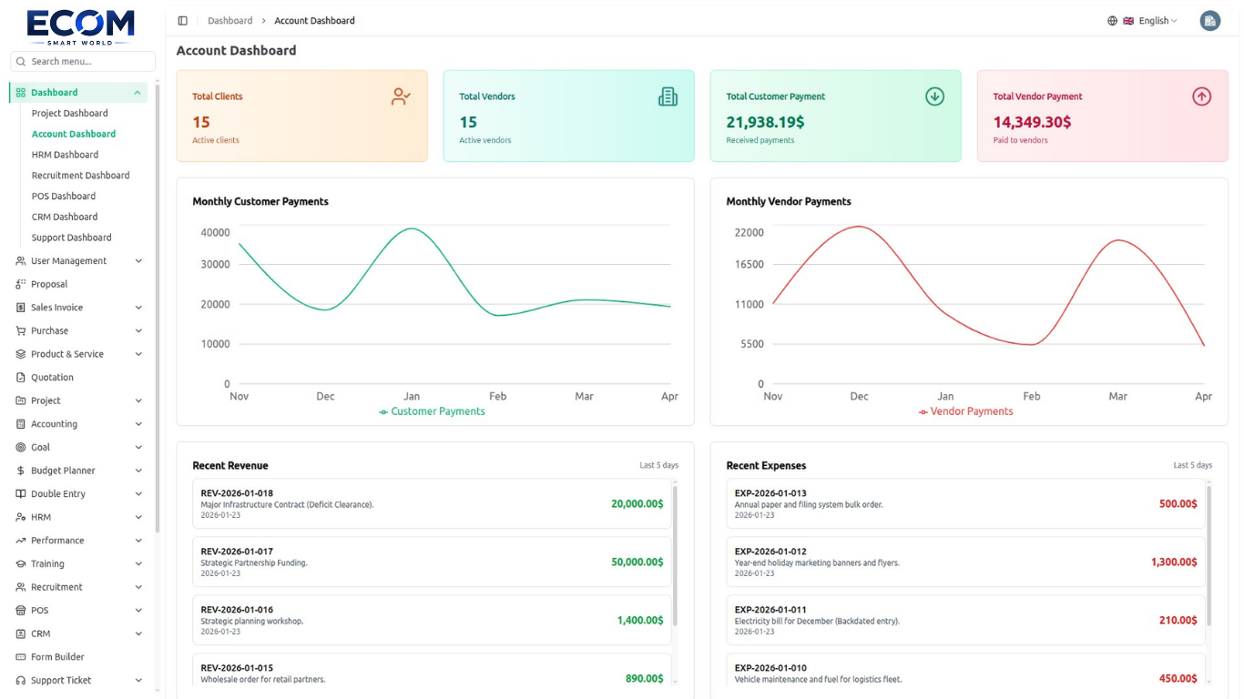Image resolution: width=1244 pixels, height=699 pixels.
Task: Open expense entry EXP-2026-01-013
Action: click(x=965, y=504)
